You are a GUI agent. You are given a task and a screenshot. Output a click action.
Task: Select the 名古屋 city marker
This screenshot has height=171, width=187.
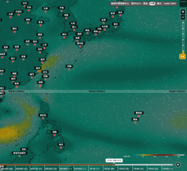[x=105, y=30]
